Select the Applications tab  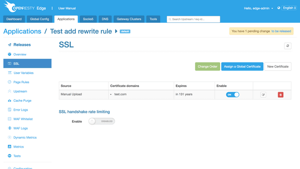[x=66, y=19]
